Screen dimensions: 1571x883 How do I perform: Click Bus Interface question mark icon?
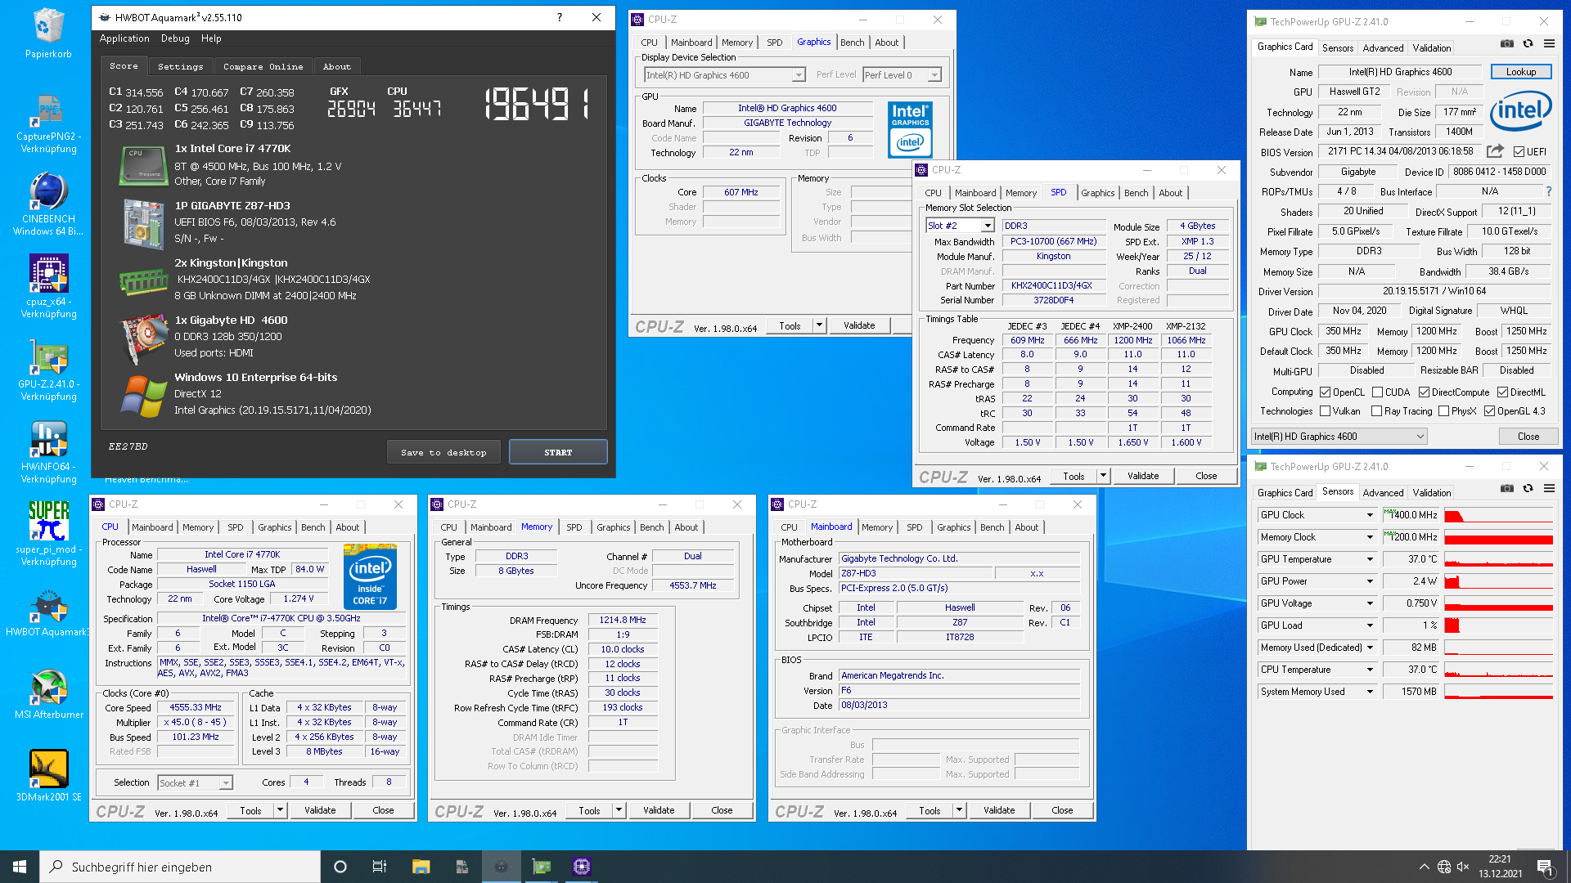click(1548, 191)
